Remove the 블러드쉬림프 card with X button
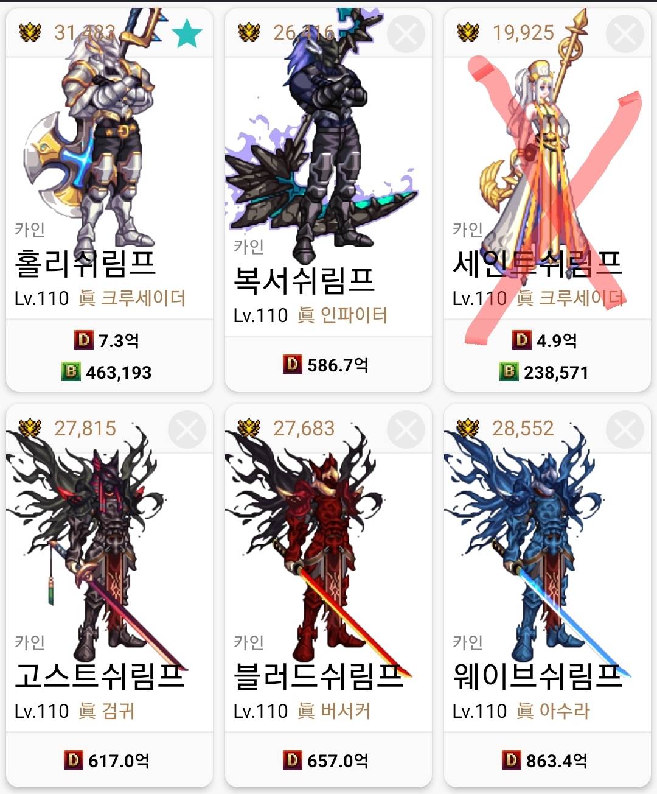The width and height of the screenshot is (657, 794). pyautogui.click(x=406, y=430)
